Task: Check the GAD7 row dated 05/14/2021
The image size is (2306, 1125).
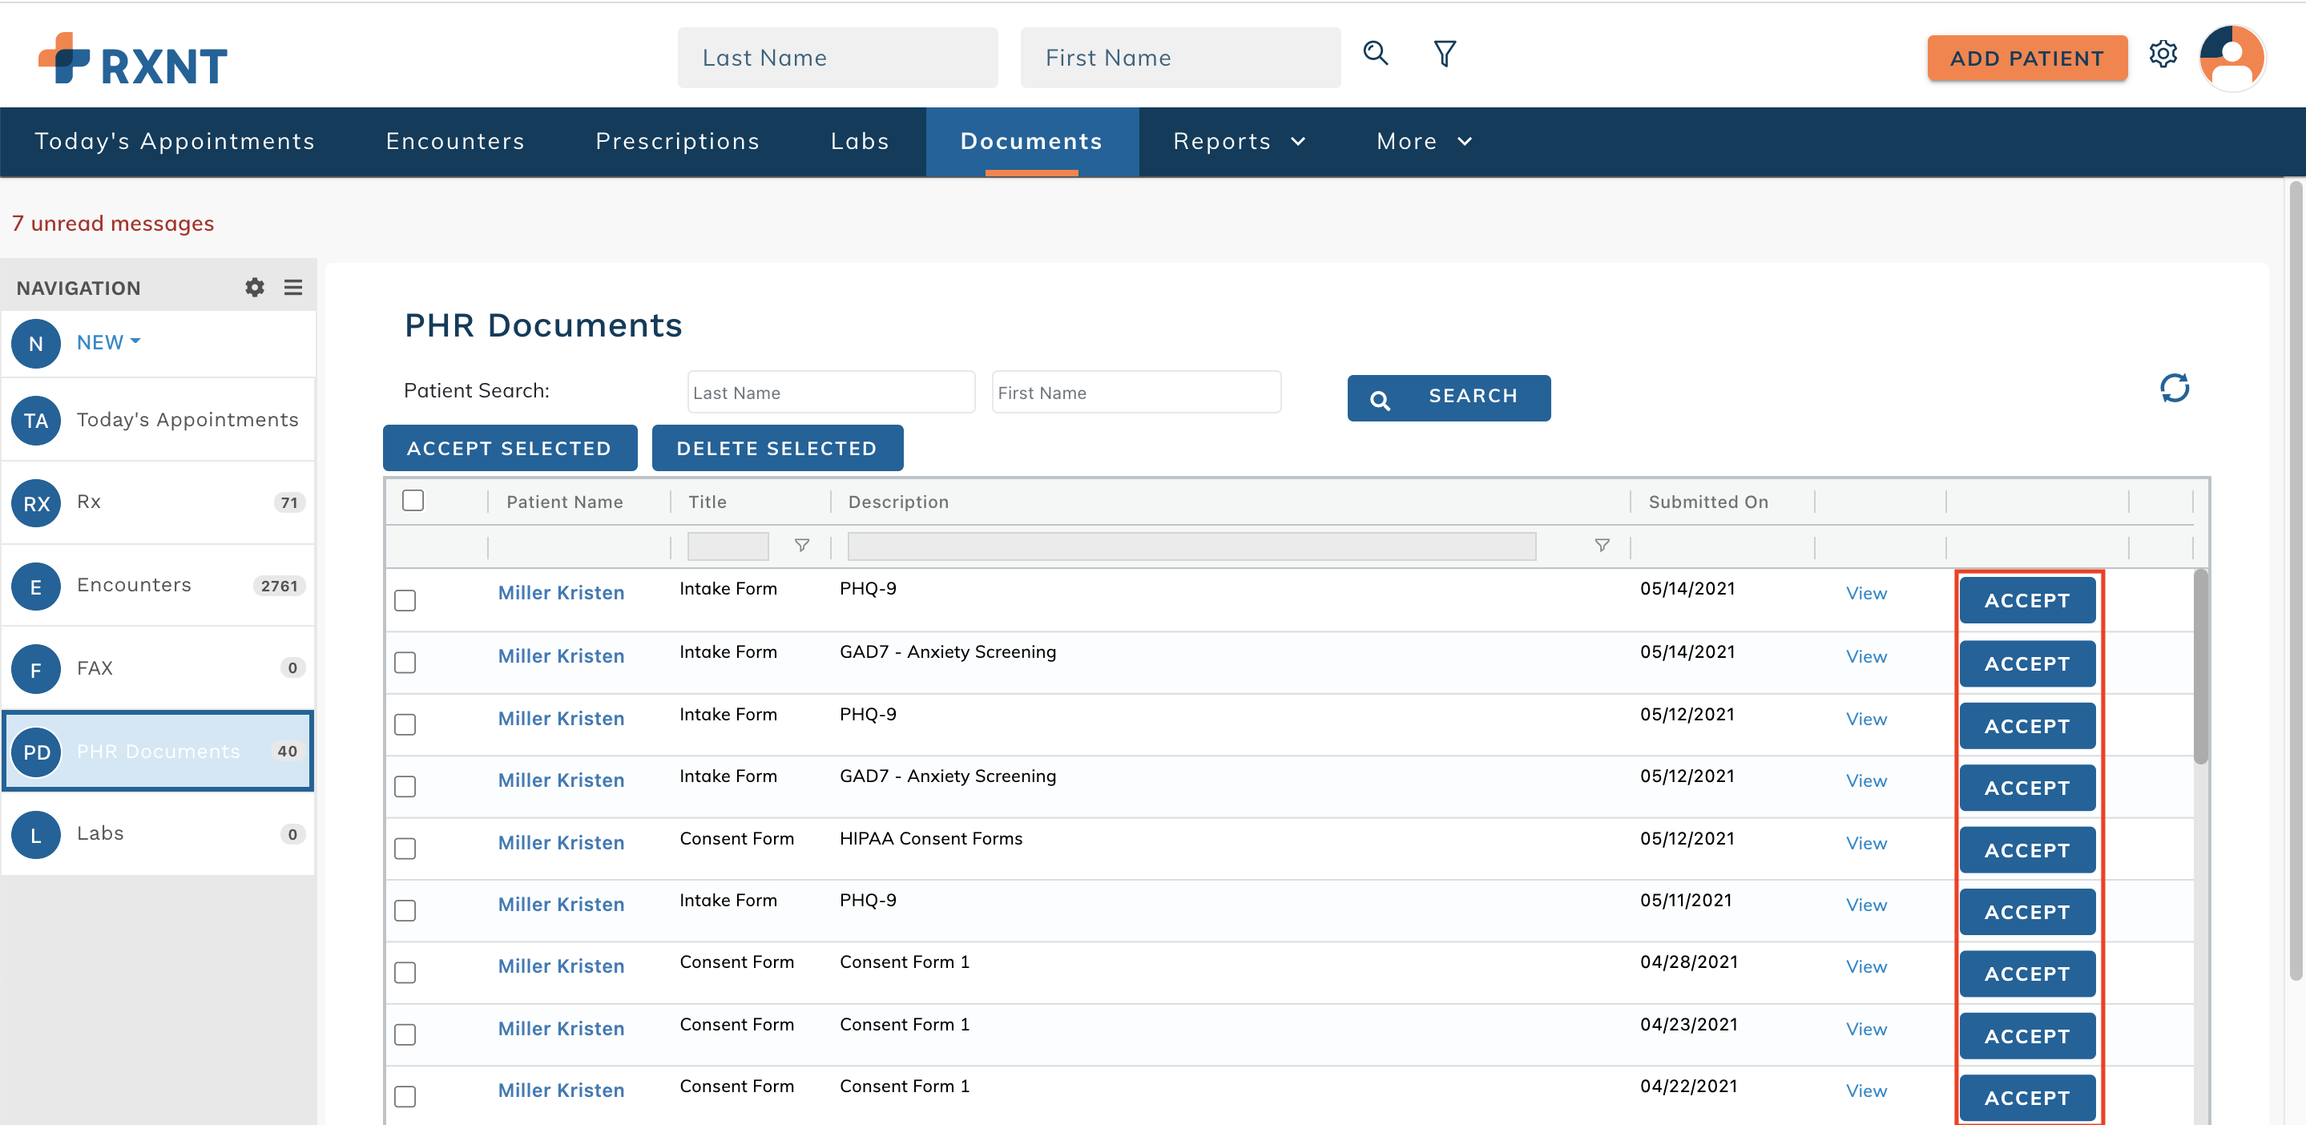Action: [405, 663]
